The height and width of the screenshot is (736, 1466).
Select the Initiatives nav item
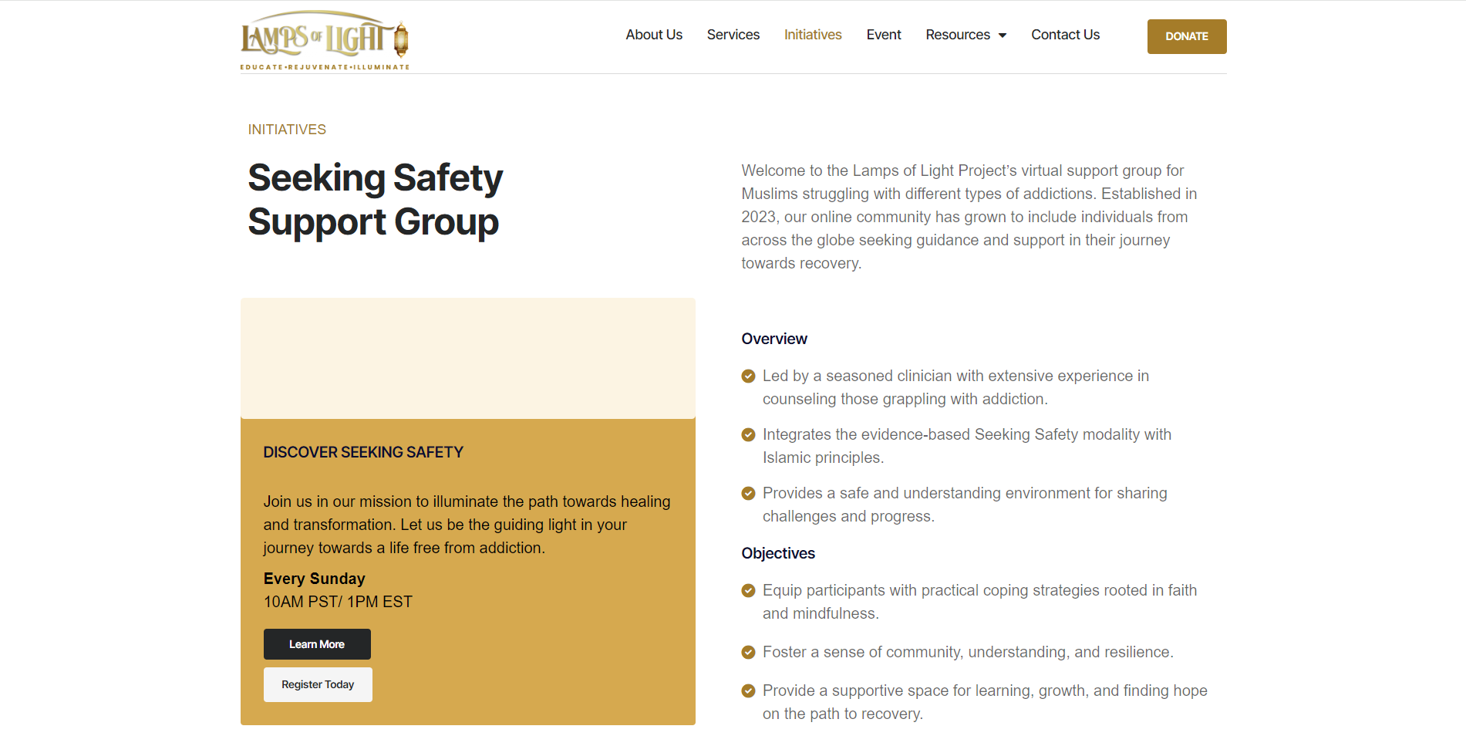pos(813,35)
